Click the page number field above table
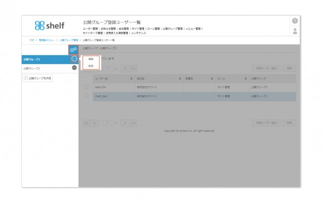The width and height of the screenshot is (323, 202). 107,68
